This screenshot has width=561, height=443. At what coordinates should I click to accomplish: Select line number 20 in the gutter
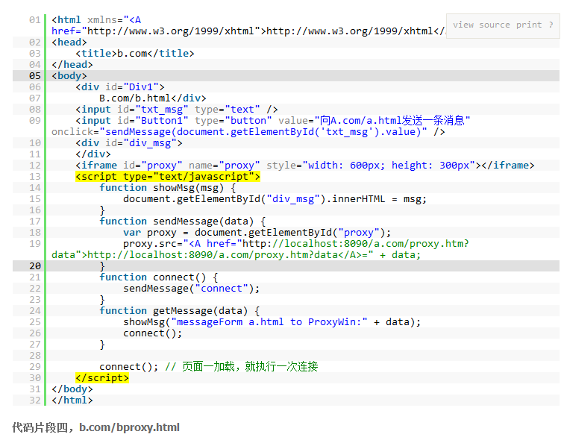(x=35, y=266)
